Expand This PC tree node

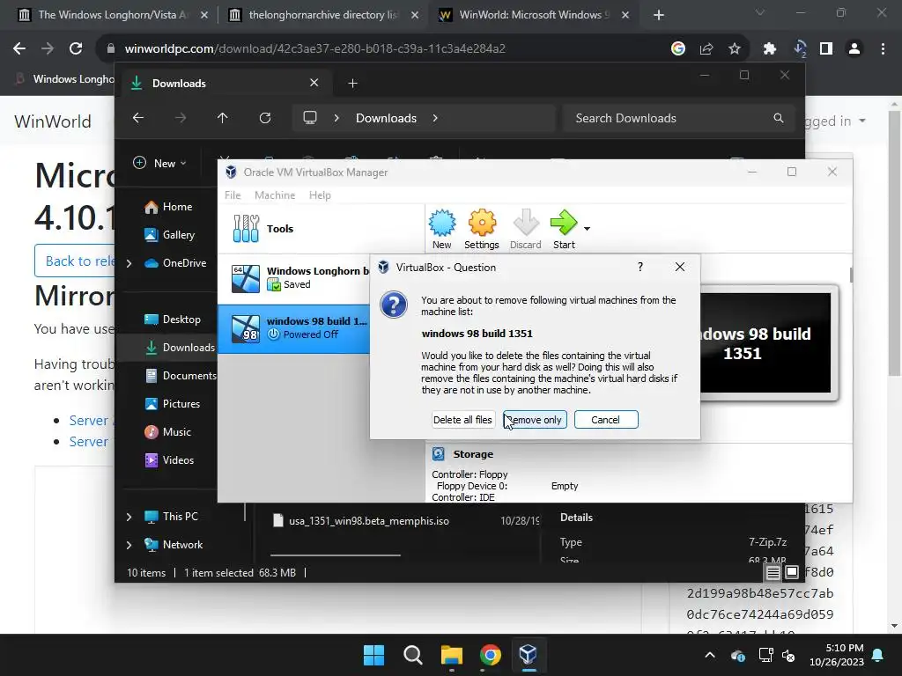129,517
